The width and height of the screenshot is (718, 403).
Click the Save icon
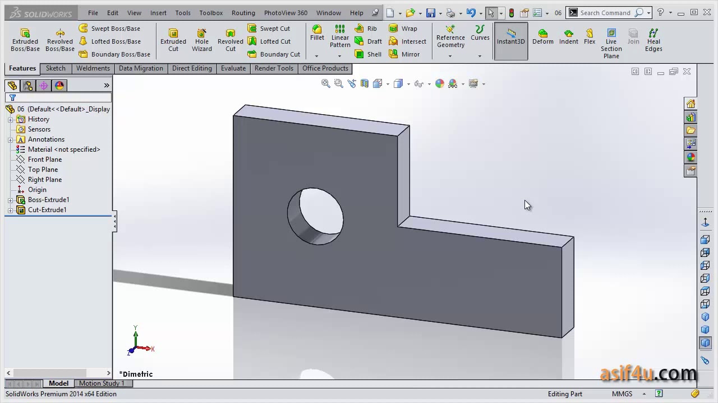431,12
